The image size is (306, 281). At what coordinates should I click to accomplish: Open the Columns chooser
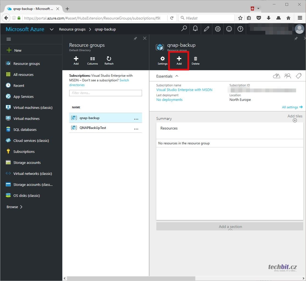93,60
